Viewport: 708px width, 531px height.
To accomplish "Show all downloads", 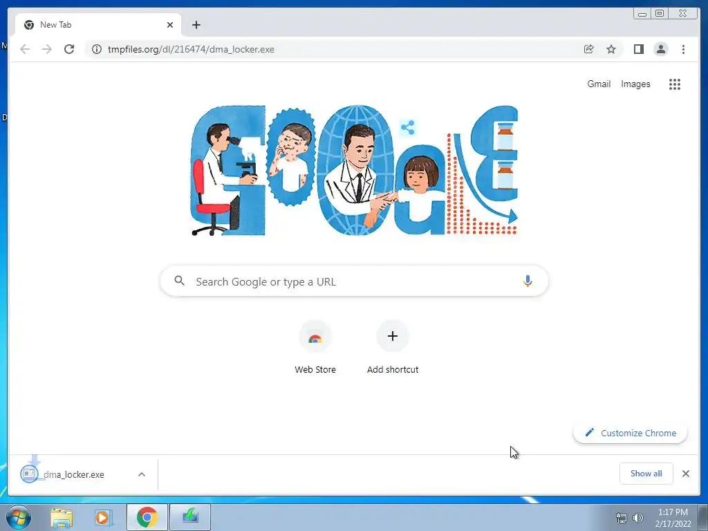I will pyautogui.click(x=646, y=474).
